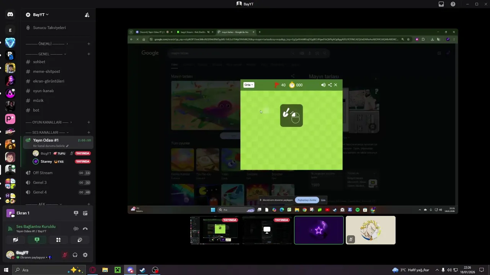Expand the OYUN KANALLARI category
Image resolution: width=490 pixels, height=275 pixels.
[x=49, y=122]
